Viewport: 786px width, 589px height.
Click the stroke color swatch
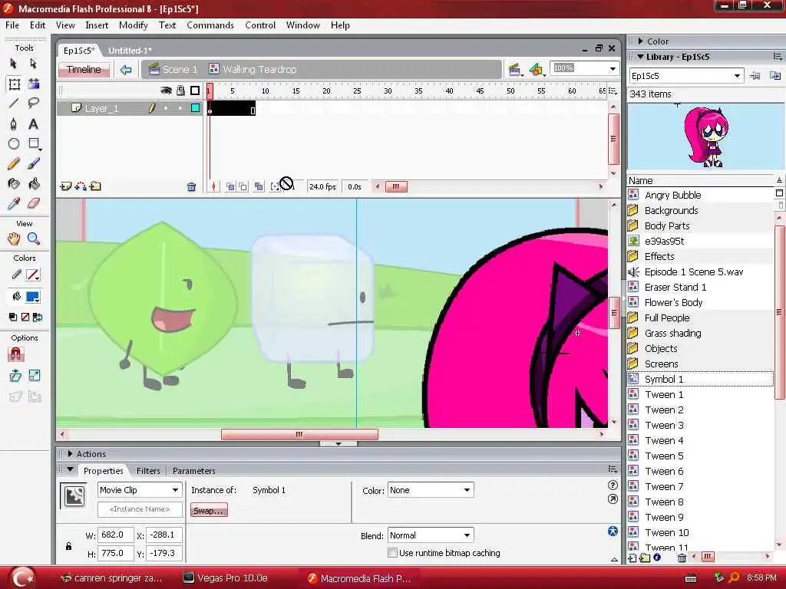coord(33,275)
